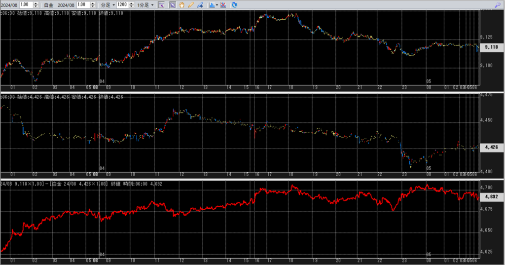Click the first 1.00 multiplier input field
Screen dimensions: 505x265
[25, 5]
